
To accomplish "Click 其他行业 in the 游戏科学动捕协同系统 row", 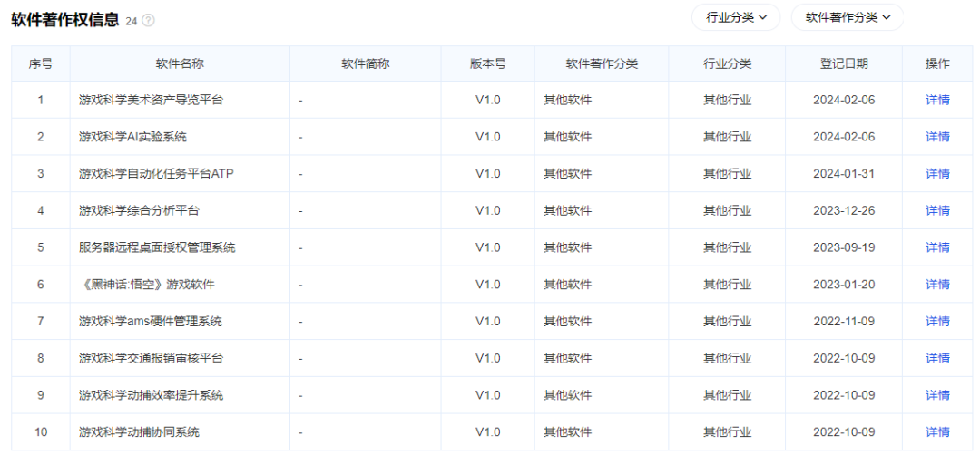I will [x=728, y=432].
